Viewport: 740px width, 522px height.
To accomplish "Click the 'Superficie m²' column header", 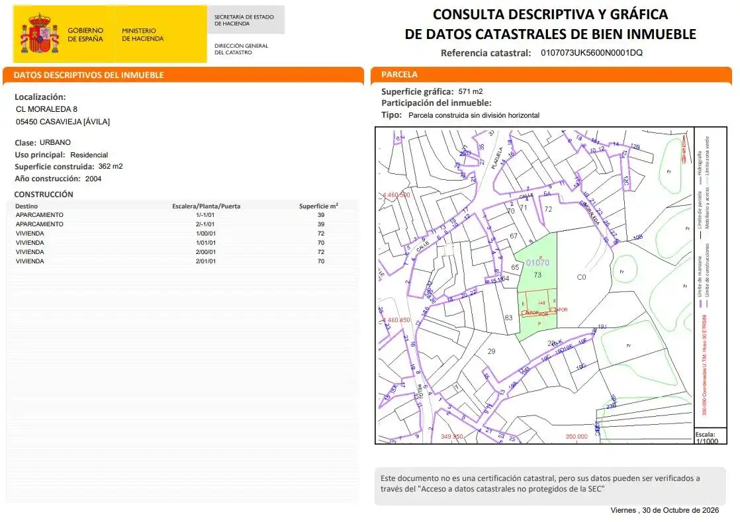I will [x=318, y=206].
